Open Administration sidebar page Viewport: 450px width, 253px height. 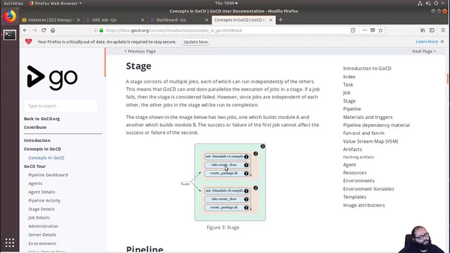(43, 226)
